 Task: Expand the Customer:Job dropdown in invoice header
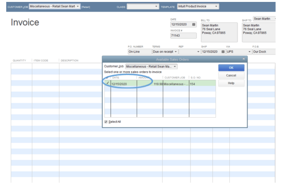pyautogui.click(x=78, y=6)
